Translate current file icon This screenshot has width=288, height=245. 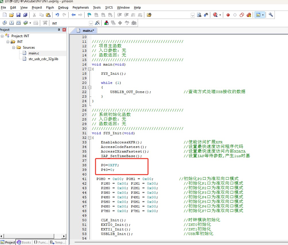5,23
